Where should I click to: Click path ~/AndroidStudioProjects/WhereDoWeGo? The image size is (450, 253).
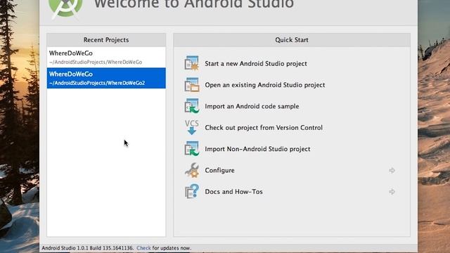click(96, 62)
